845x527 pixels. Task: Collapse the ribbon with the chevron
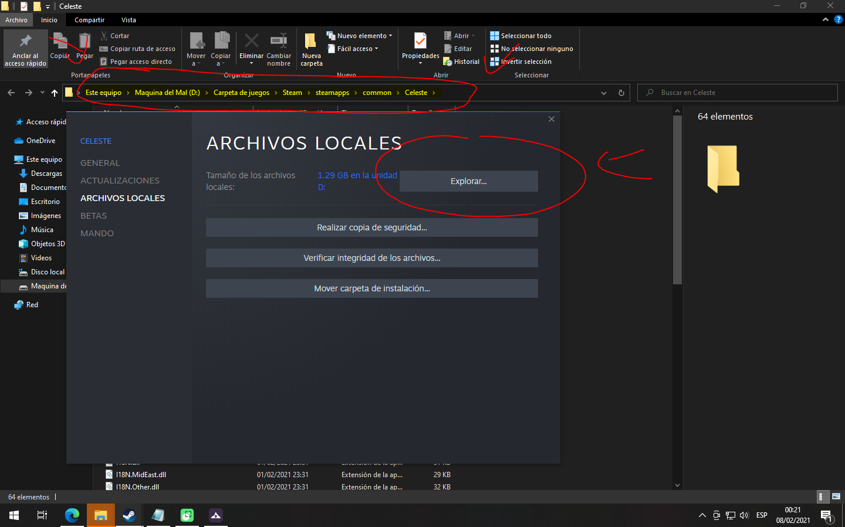click(826, 20)
